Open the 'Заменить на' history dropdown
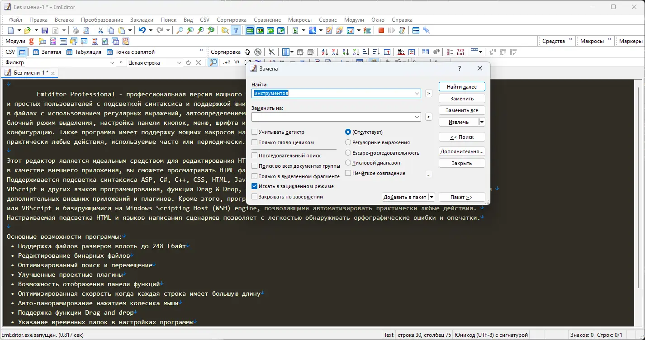 [x=417, y=117]
